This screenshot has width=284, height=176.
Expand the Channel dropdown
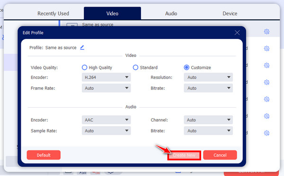click(x=208, y=120)
